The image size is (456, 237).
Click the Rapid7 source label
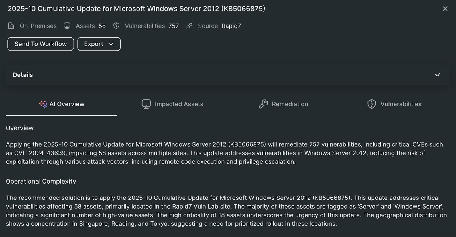pos(231,26)
